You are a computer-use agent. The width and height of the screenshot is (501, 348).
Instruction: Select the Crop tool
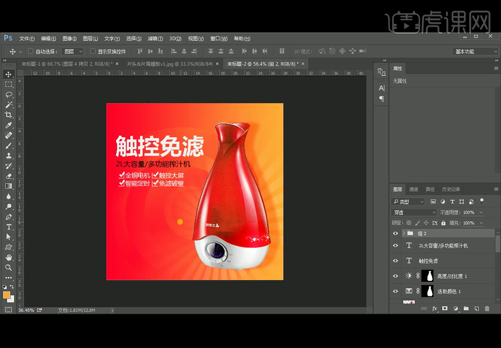pyautogui.click(x=9, y=115)
